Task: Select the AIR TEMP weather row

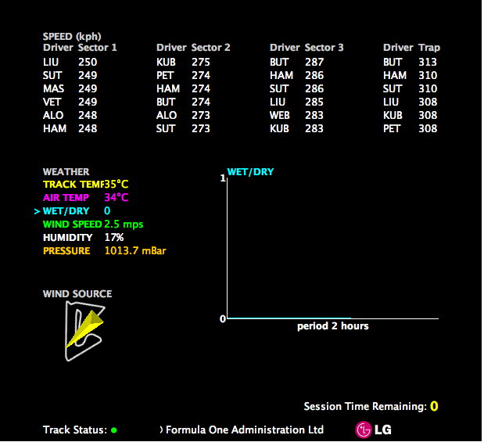Action: [x=85, y=197]
